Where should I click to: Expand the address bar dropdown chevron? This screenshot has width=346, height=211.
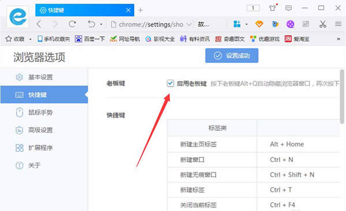pyautogui.click(x=189, y=24)
